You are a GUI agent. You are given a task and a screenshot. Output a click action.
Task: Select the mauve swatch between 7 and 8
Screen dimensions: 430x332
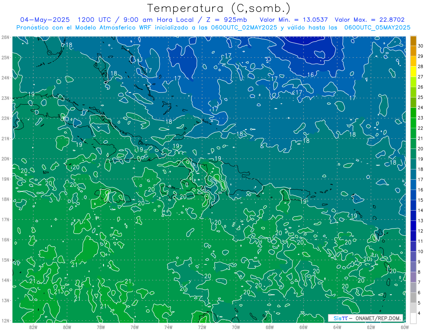pyautogui.click(x=413, y=277)
